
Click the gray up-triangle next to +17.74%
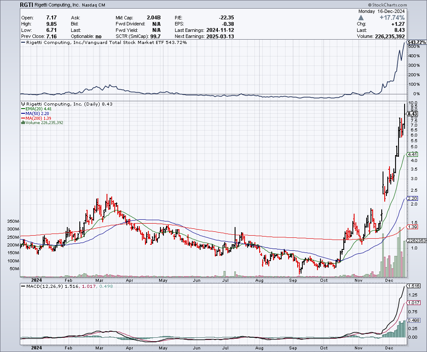(x=361, y=18)
